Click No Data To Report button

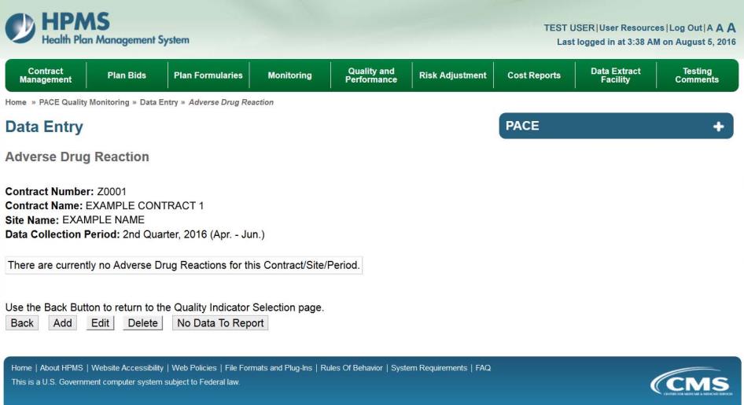220,323
